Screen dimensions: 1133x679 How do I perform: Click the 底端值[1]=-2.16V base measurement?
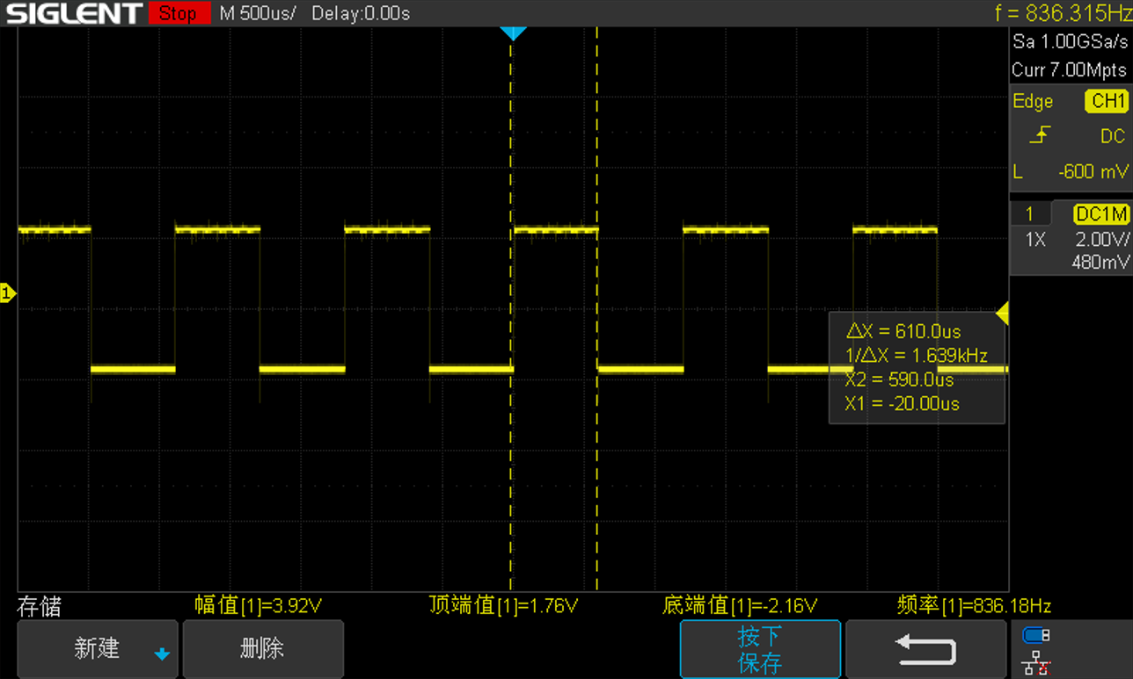[x=740, y=605]
